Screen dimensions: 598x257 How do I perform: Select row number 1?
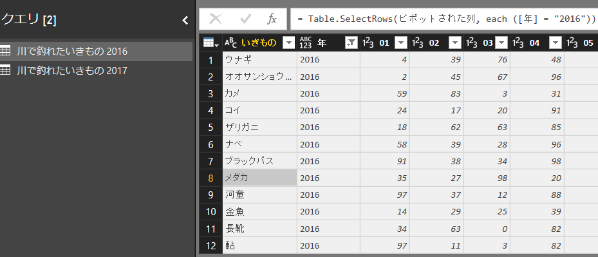pyautogui.click(x=210, y=59)
